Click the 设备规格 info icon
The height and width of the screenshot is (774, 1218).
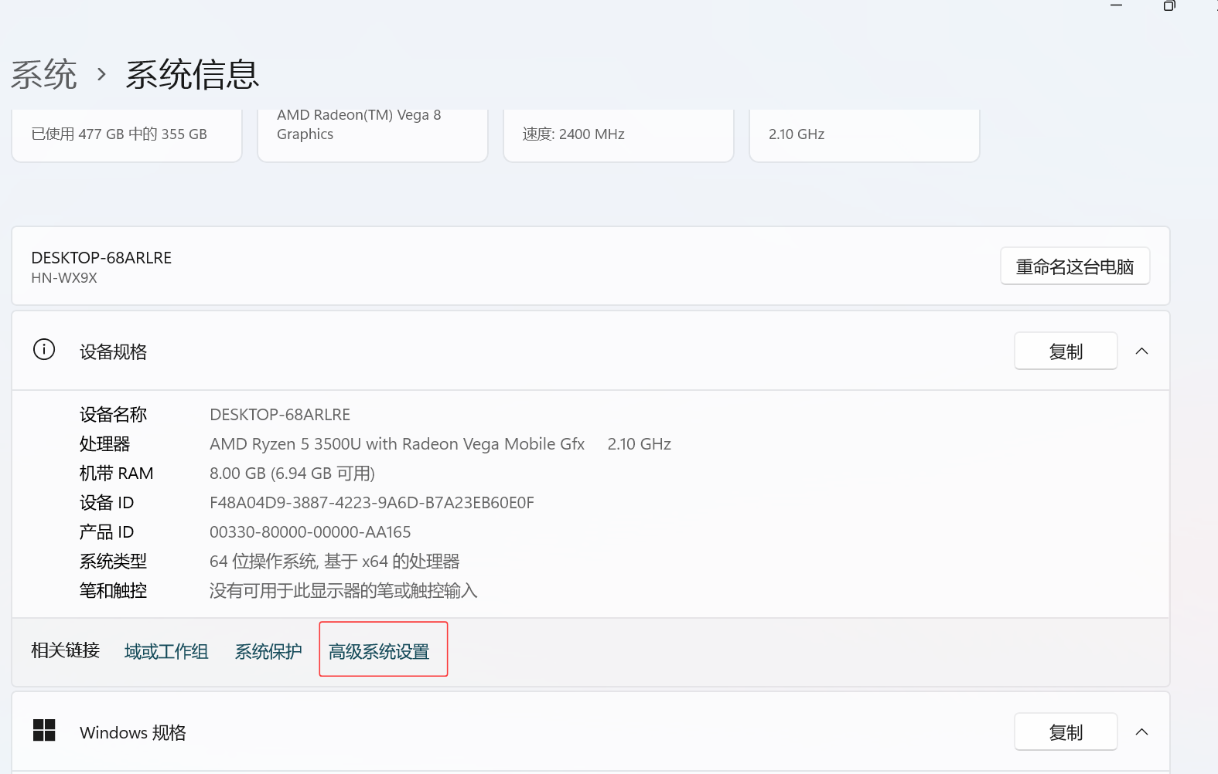(x=44, y=350)
